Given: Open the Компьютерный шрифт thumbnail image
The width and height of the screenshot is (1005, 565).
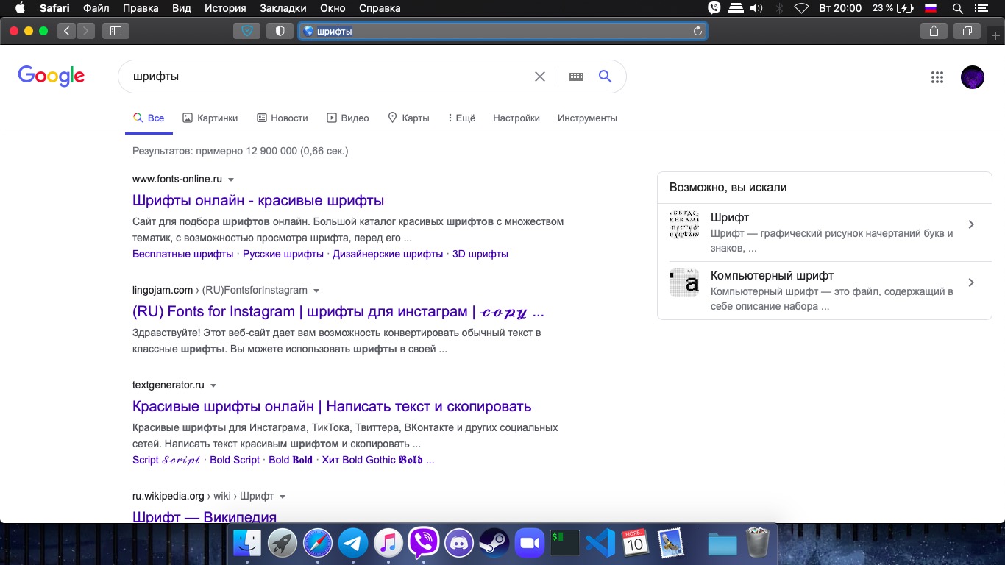Looking at the screenshot, I should coord(684,282).
